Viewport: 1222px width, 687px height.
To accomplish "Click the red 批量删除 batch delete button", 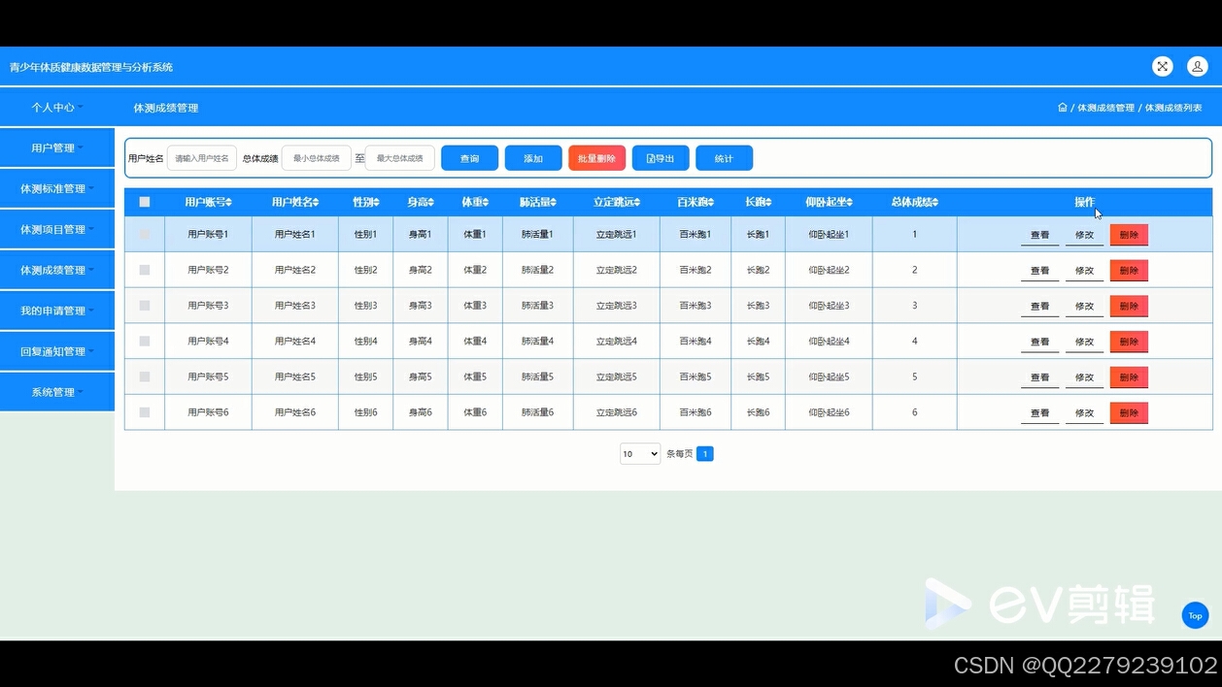I will [x=596, y=157].
